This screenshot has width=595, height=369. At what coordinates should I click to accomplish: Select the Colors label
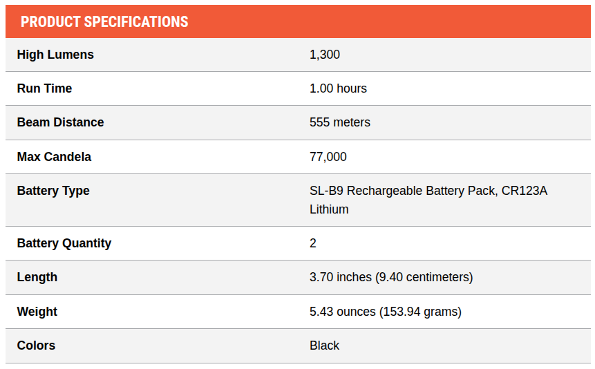[x=36, y=346]
